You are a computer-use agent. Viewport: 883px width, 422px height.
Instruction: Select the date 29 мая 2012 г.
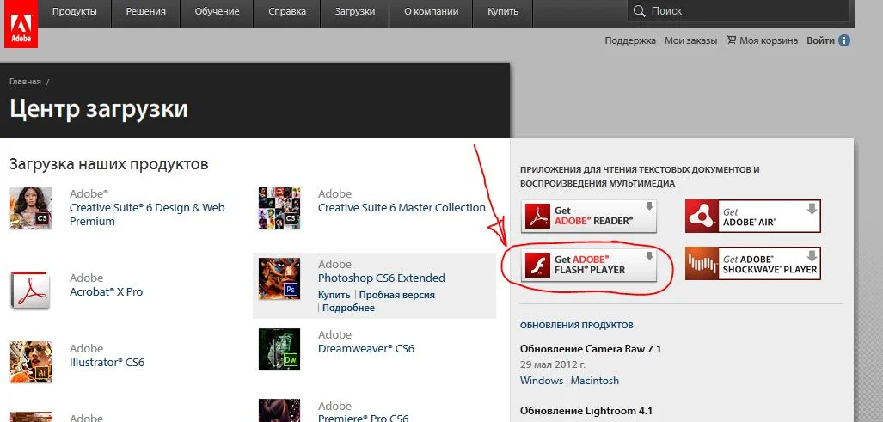(x=551, y=364)
